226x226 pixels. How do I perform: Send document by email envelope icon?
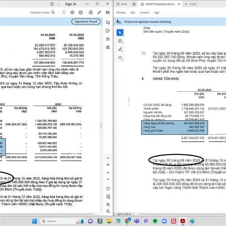coord(107,12)
